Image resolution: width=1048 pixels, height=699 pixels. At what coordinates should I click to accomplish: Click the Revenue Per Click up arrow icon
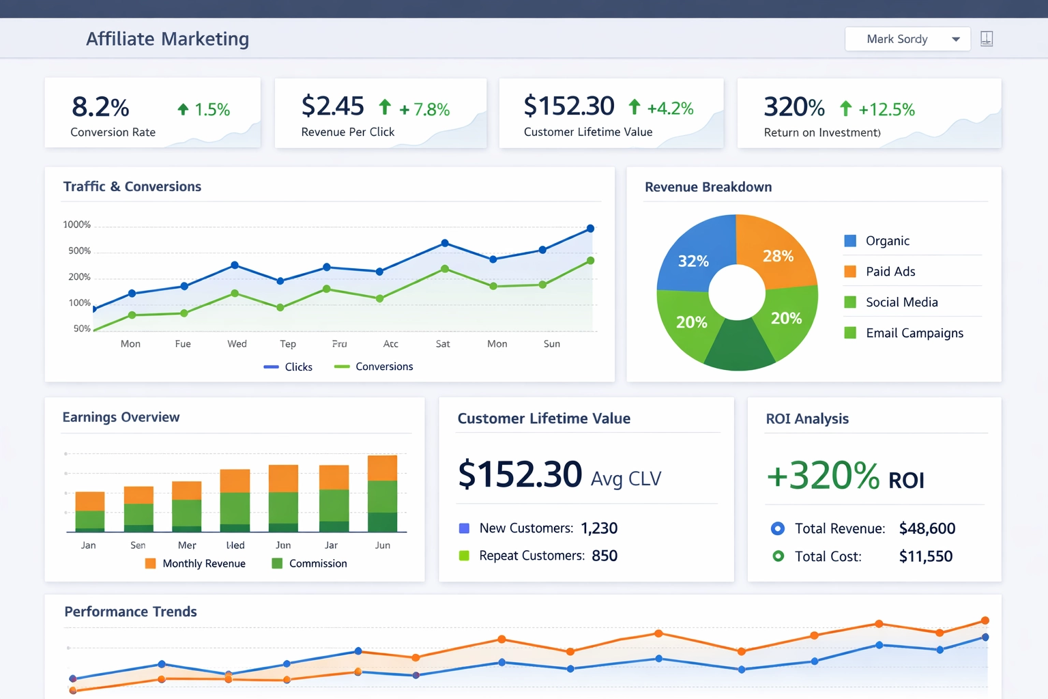[x=385, y=107]
